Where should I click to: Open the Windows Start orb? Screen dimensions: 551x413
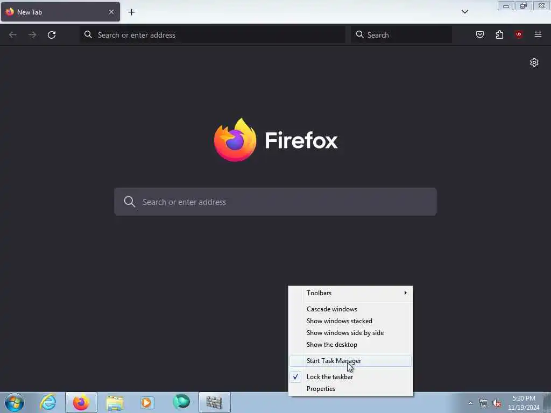click(x=15, y=402)
